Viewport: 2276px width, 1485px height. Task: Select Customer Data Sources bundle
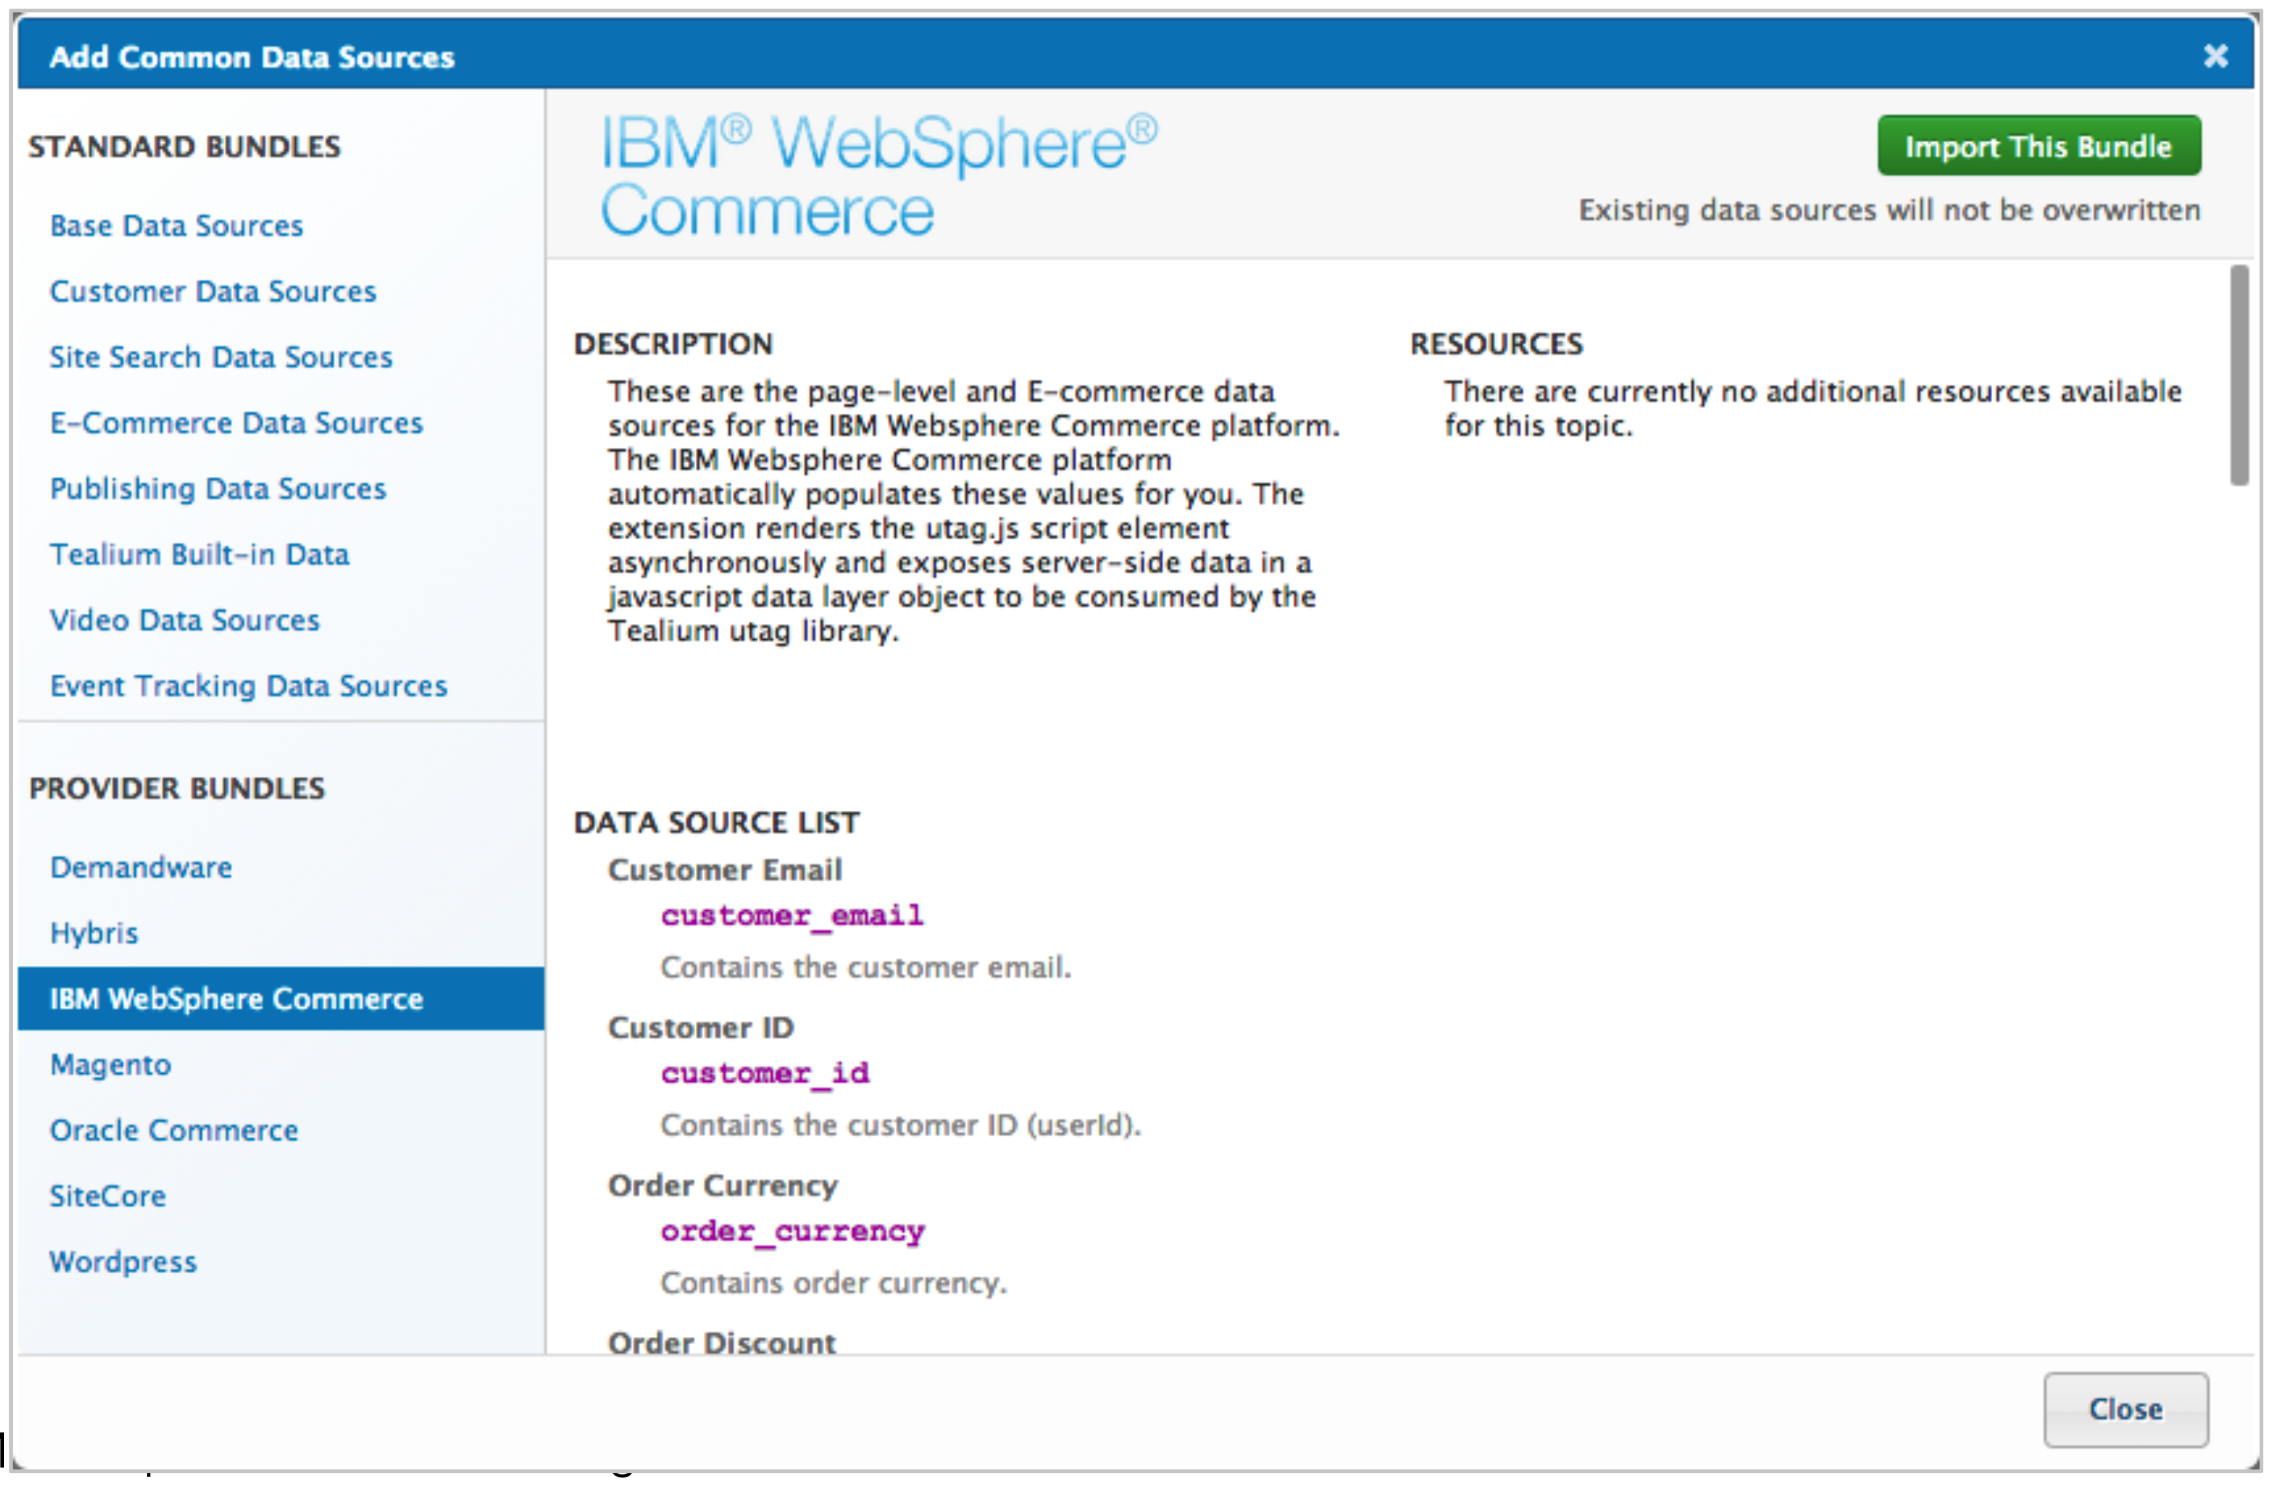tap(212, 292)
